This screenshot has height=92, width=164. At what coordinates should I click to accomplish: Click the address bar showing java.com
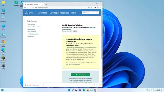pos(61,7)
